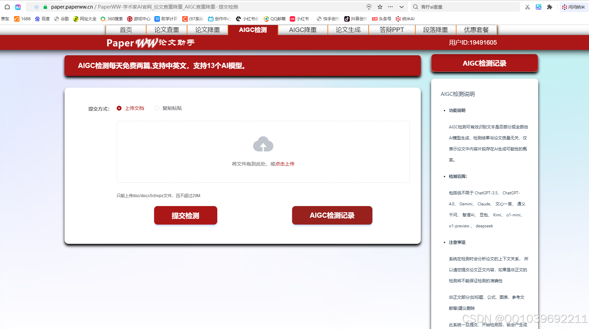The height and width of the screenshot is (329, 589).
Task: Open the 京东 bookmark
Action: click(x=5, y=19)
